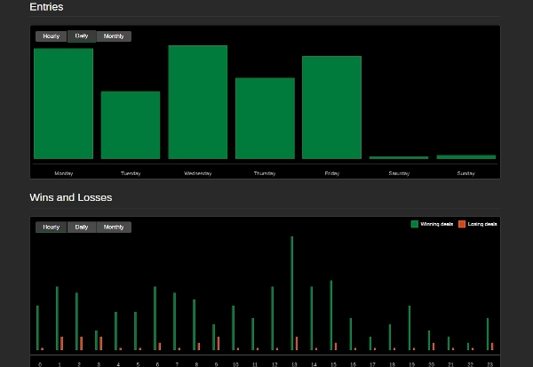Switch Wins and Losses to Daily
Image resolution: width=533 pixels, height=367 pixels.
click(82, 227)
